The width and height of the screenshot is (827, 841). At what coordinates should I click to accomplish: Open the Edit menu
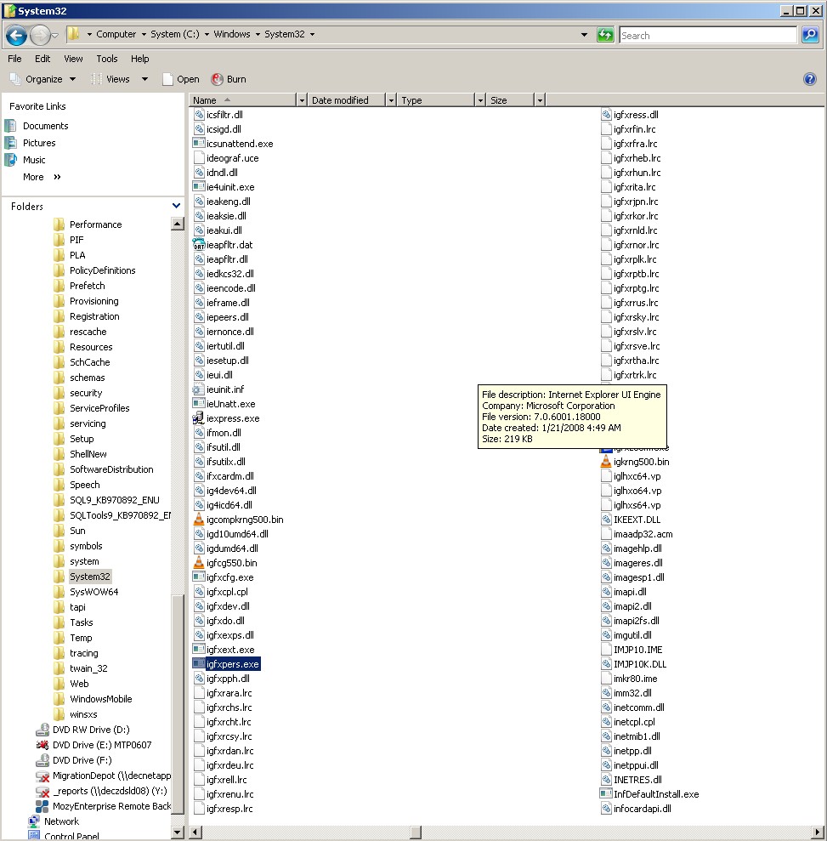(x=42, y=59)
